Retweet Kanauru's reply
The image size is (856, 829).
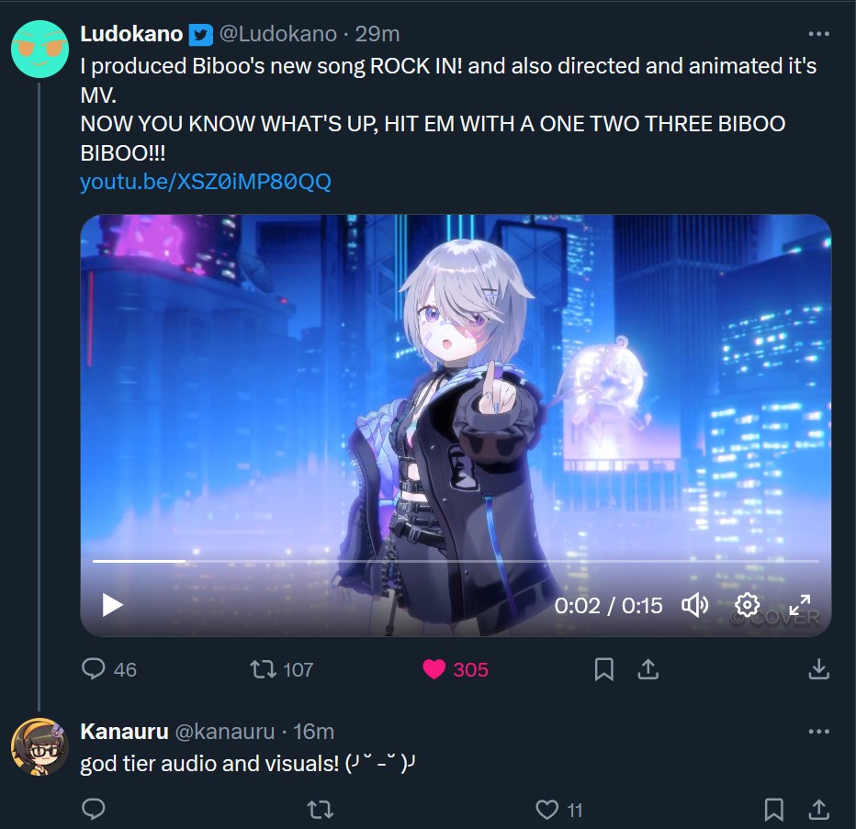tap(321, 810)
